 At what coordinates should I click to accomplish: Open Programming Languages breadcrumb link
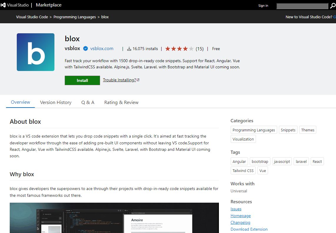(x=74, y=17)
